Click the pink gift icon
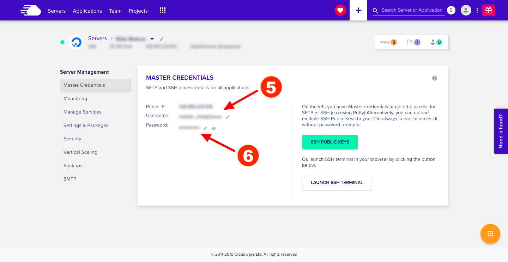The width and height of the screenshot is (508, 262). tap(489, 11)
